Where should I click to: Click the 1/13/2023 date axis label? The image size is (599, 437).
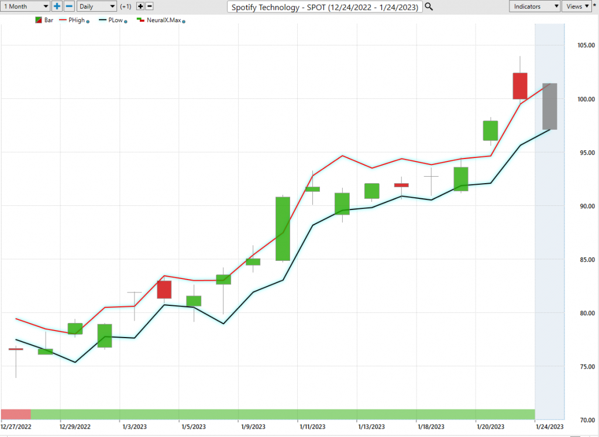(x=371, y=426)
